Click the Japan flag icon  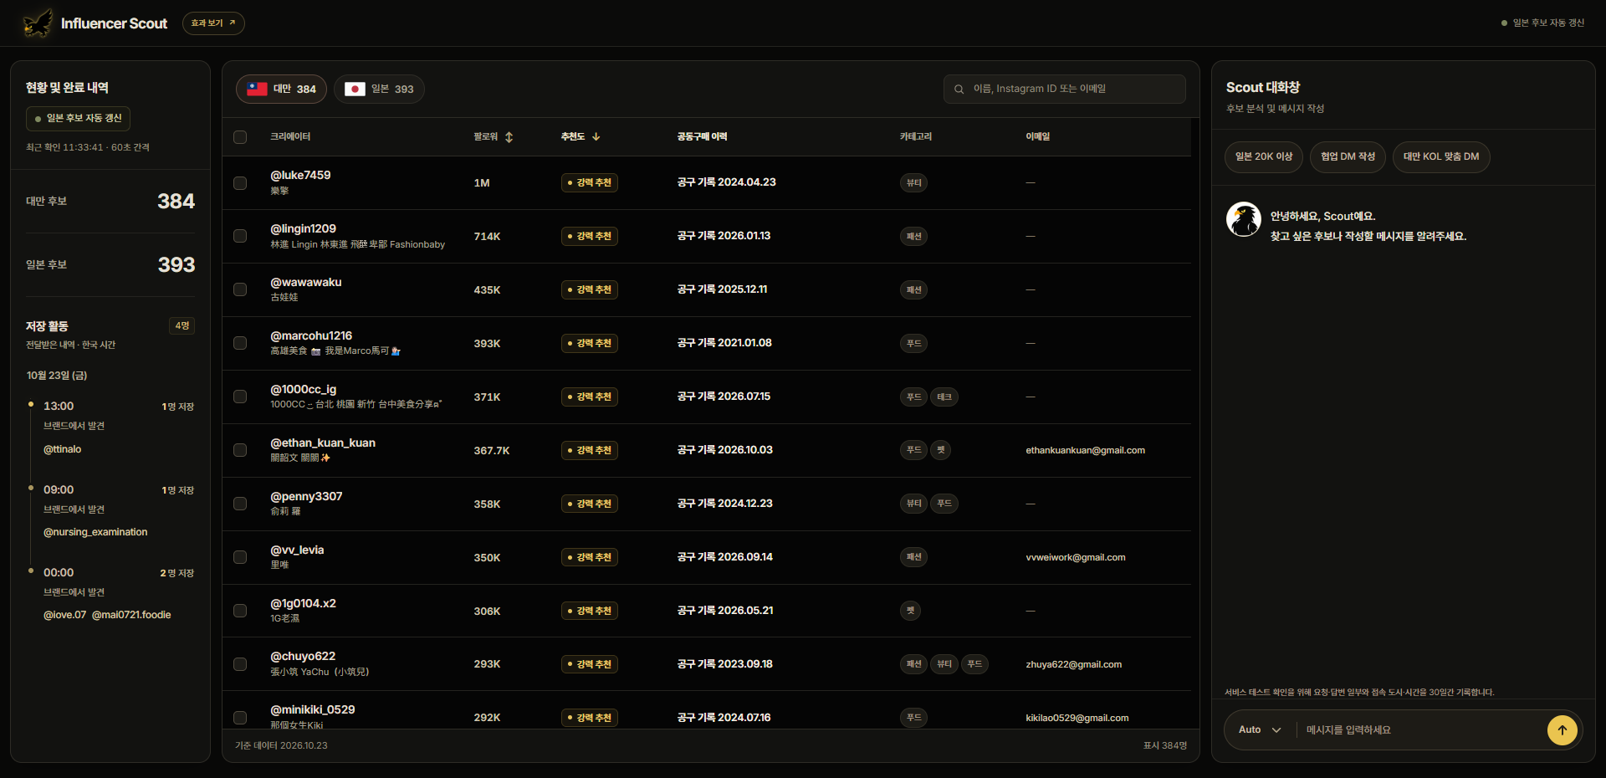point(355,89)
